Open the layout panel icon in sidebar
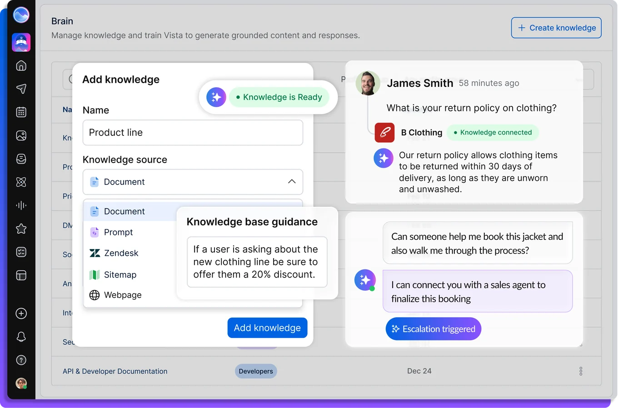The image size is (618, 408). pyautogui.click(x=21, y=275)
